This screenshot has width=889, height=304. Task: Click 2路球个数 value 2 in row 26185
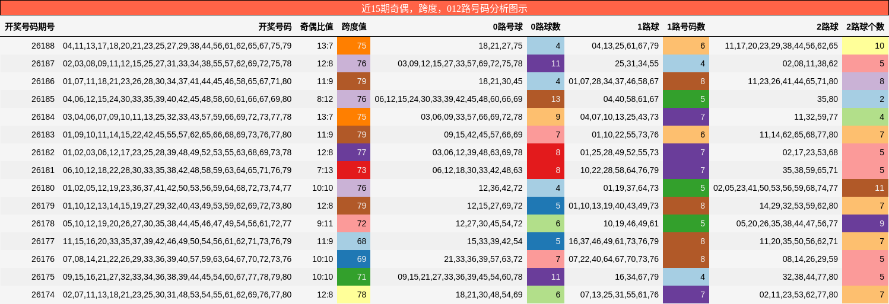pyautogui.click(x=865, y=99)
